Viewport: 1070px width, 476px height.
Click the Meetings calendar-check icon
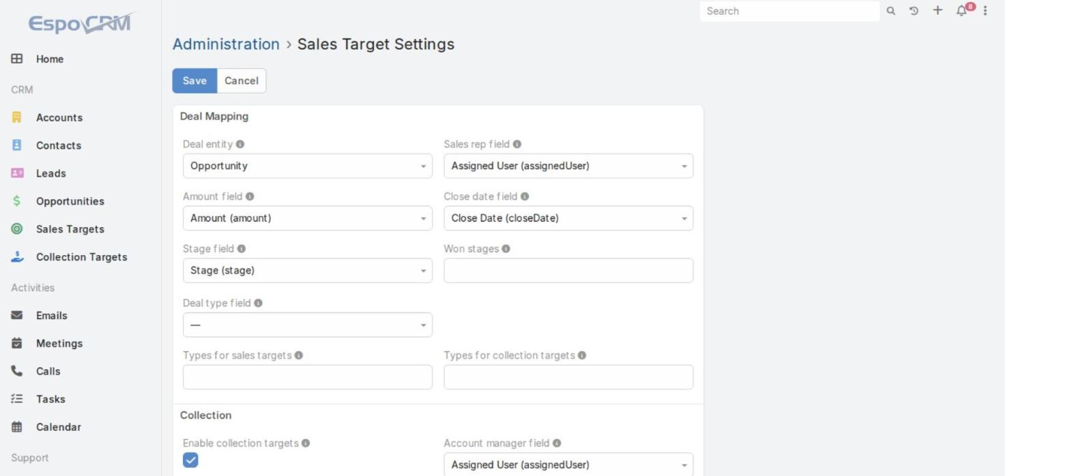17,343
